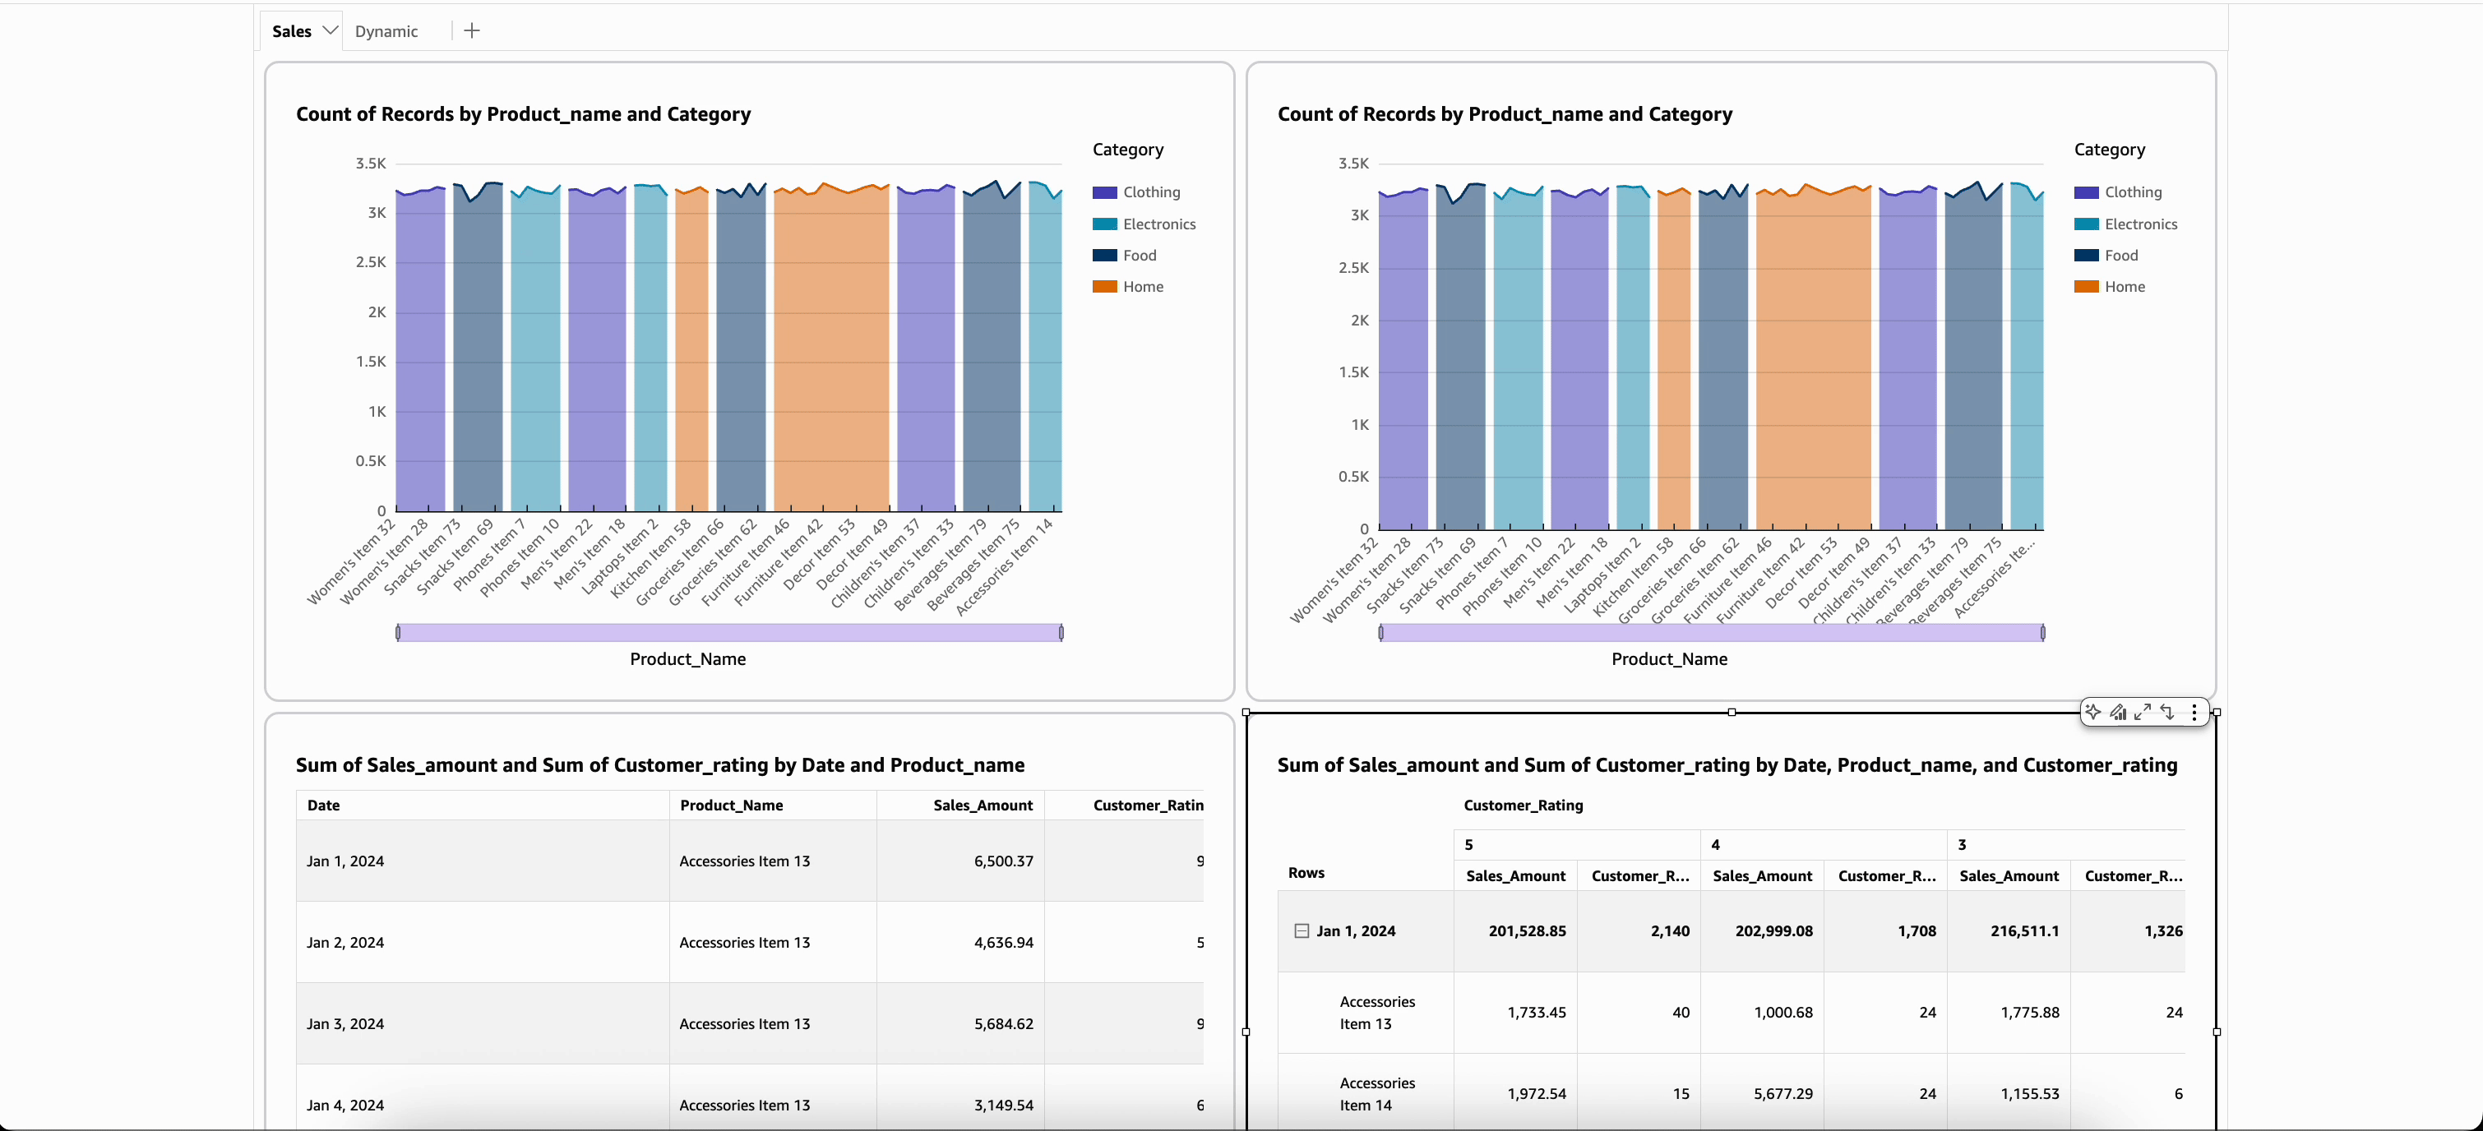The height and width of the screenshot is (1131, 2483).
Task: Open the Sales sheet dropdown arrow
Action: click(x=331, y=30)
